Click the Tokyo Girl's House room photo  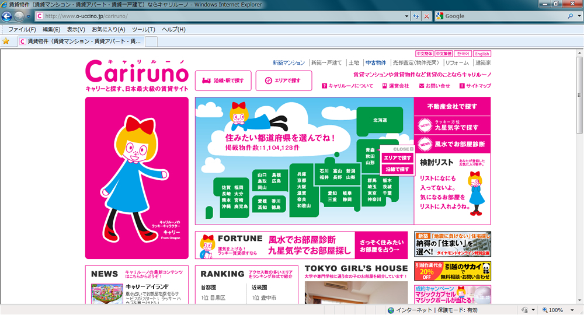356,292
